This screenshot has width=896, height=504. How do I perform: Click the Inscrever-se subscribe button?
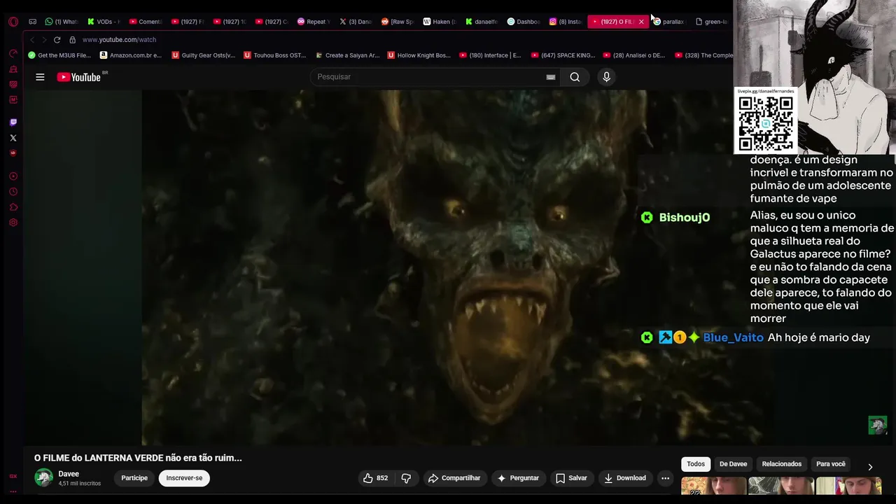tap(184, 478)
